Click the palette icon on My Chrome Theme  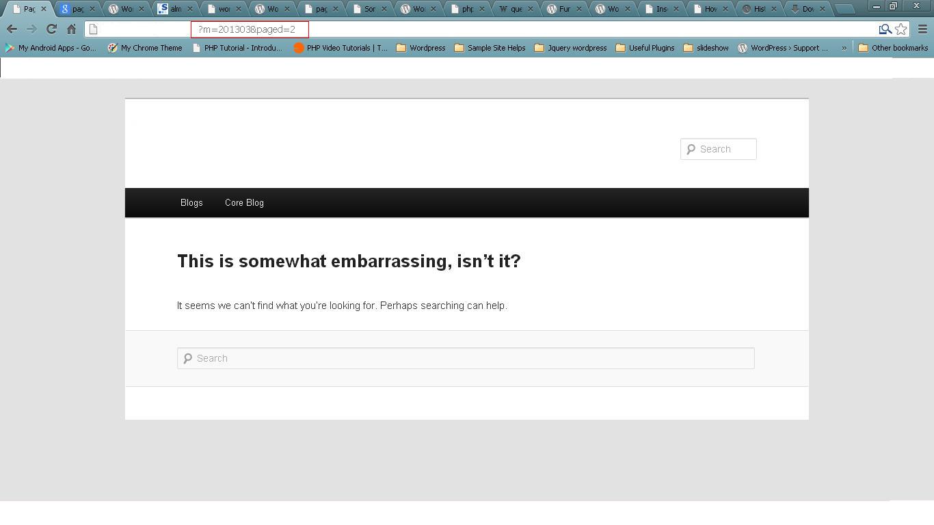tap(111, 48)
